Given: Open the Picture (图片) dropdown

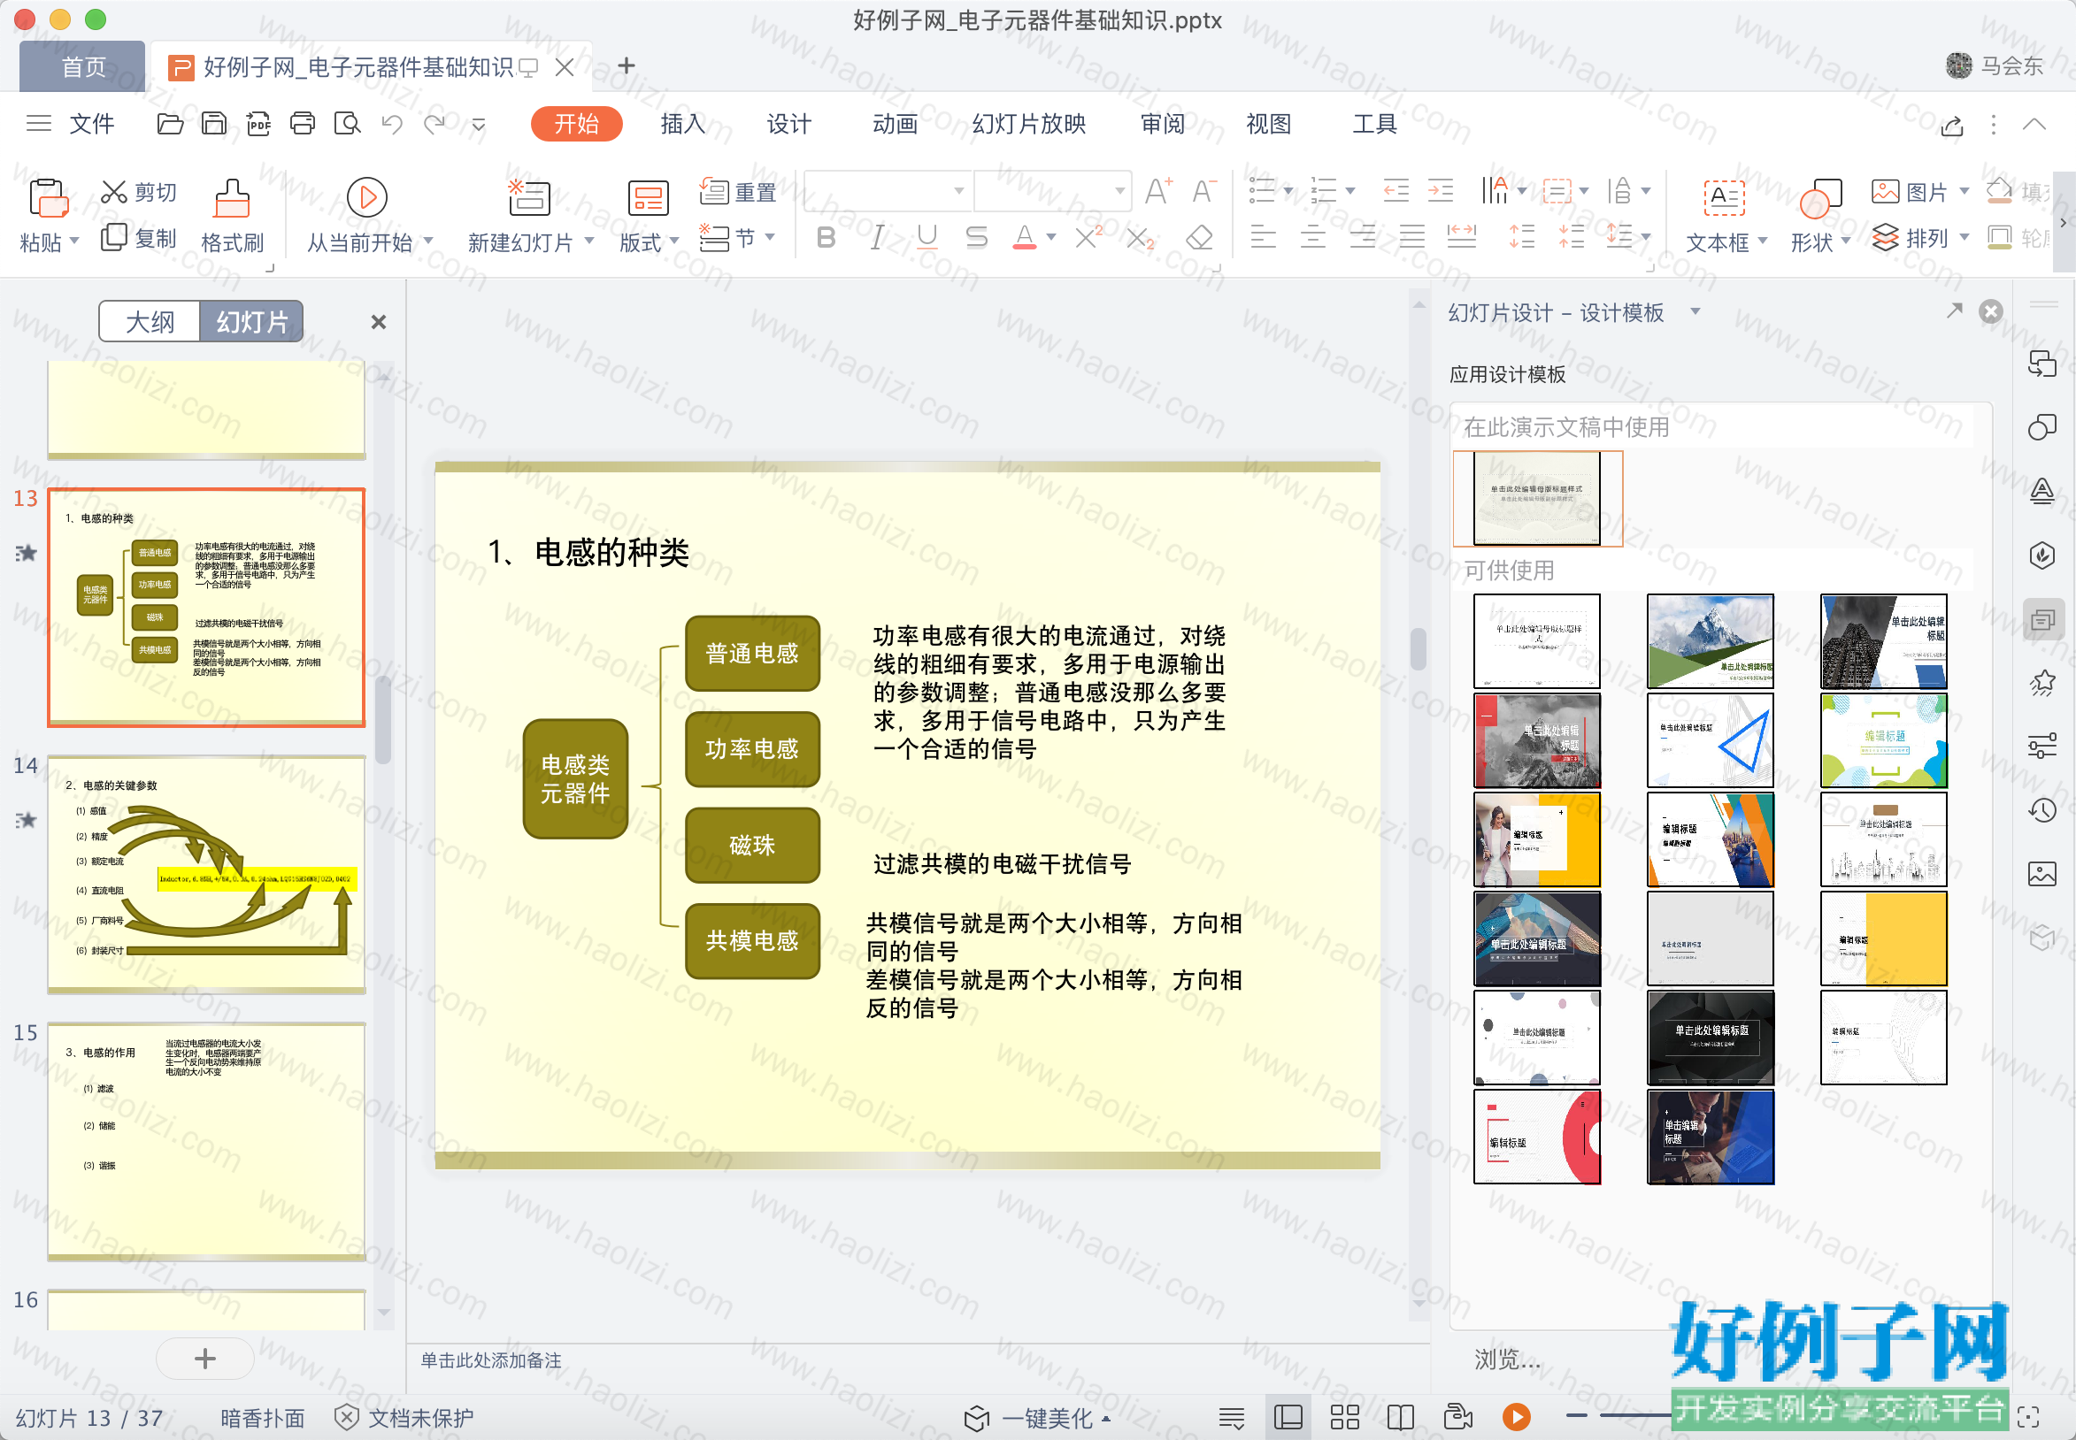Looking at the screenshot, I should pos(1965,191).
